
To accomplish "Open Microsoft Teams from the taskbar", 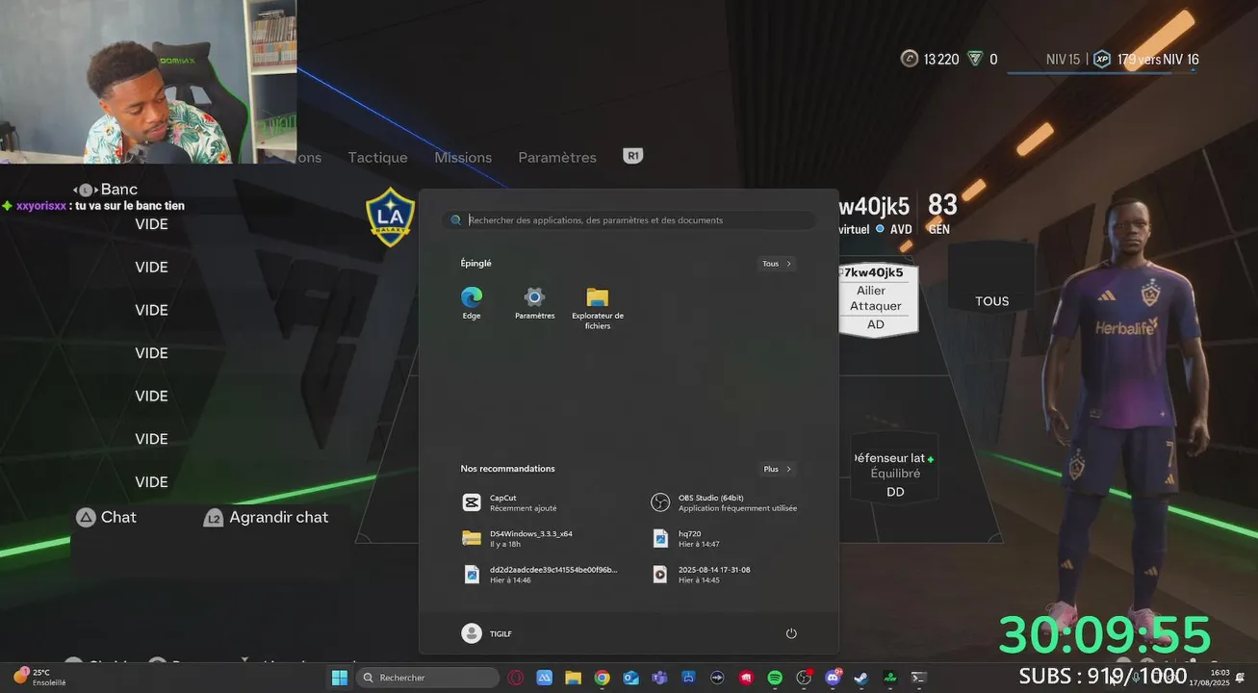I will tap(659, 678).
